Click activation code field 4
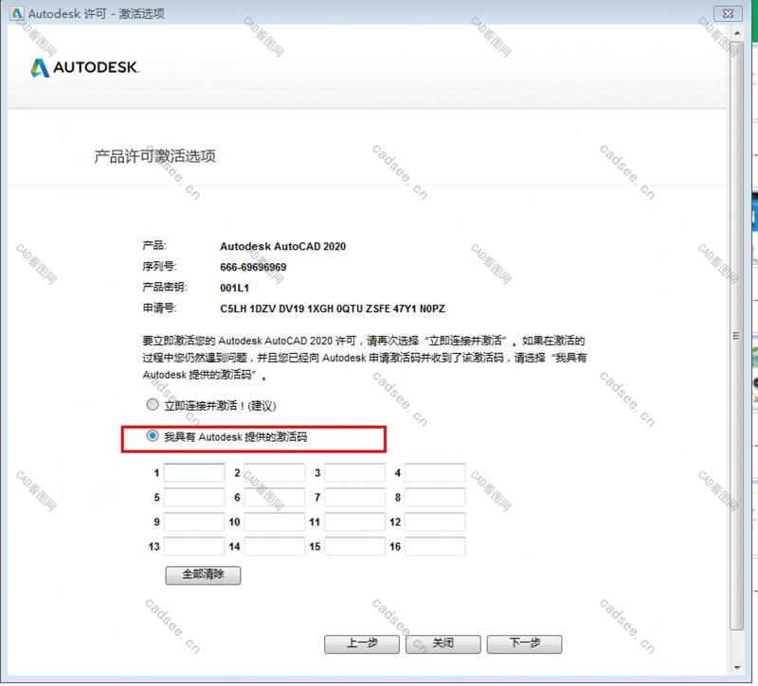Image resolution: width=758 pixels, height=686 pixels. click(x=435, y=472)
